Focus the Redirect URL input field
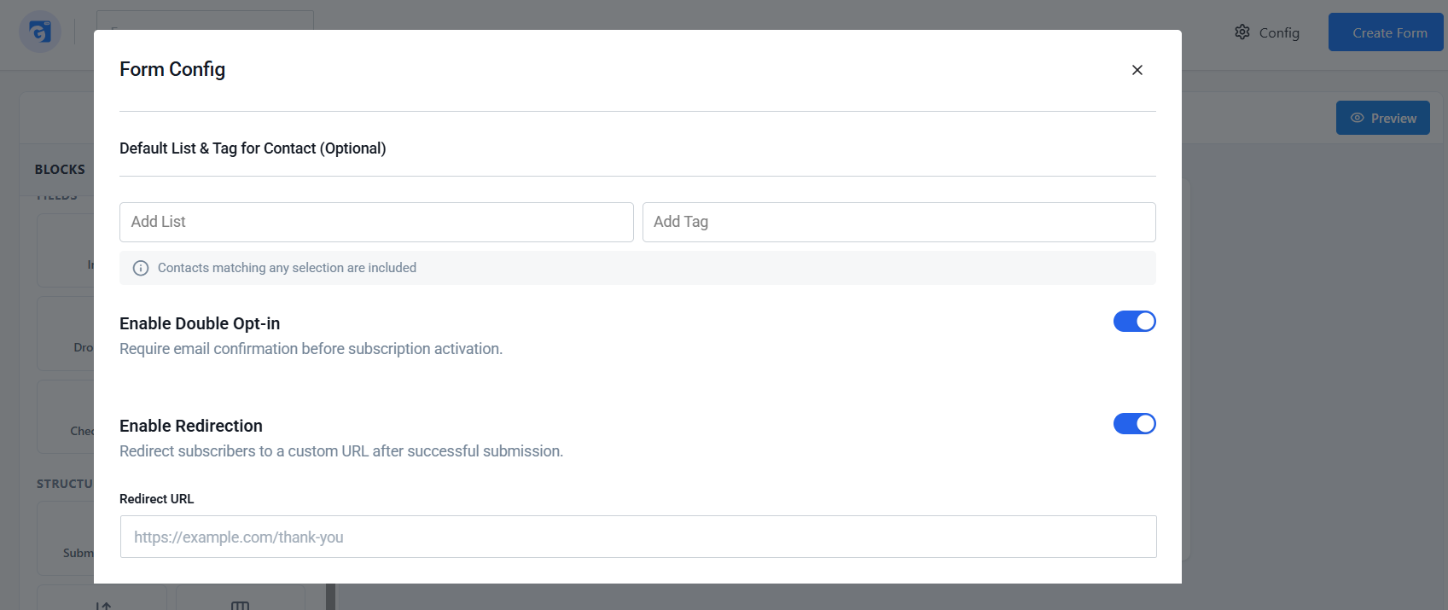Image resolution: width=1448 pixels, height=610 pixels. (638, 537)
